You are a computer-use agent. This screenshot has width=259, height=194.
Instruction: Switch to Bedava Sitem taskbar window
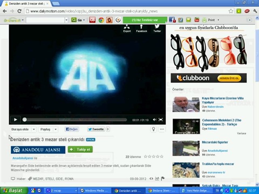(x=162, y=191)
